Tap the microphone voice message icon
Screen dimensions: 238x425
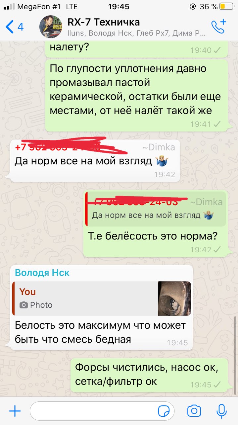[x=221, y=411]
